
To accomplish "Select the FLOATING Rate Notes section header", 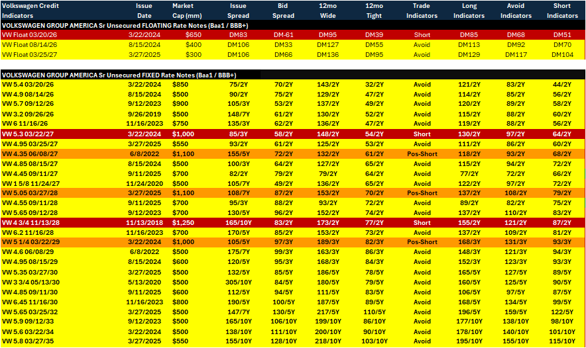I will (125, 25).
